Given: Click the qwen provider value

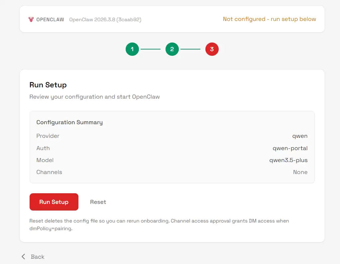Looking at the screenshot, I should (300, 136).
